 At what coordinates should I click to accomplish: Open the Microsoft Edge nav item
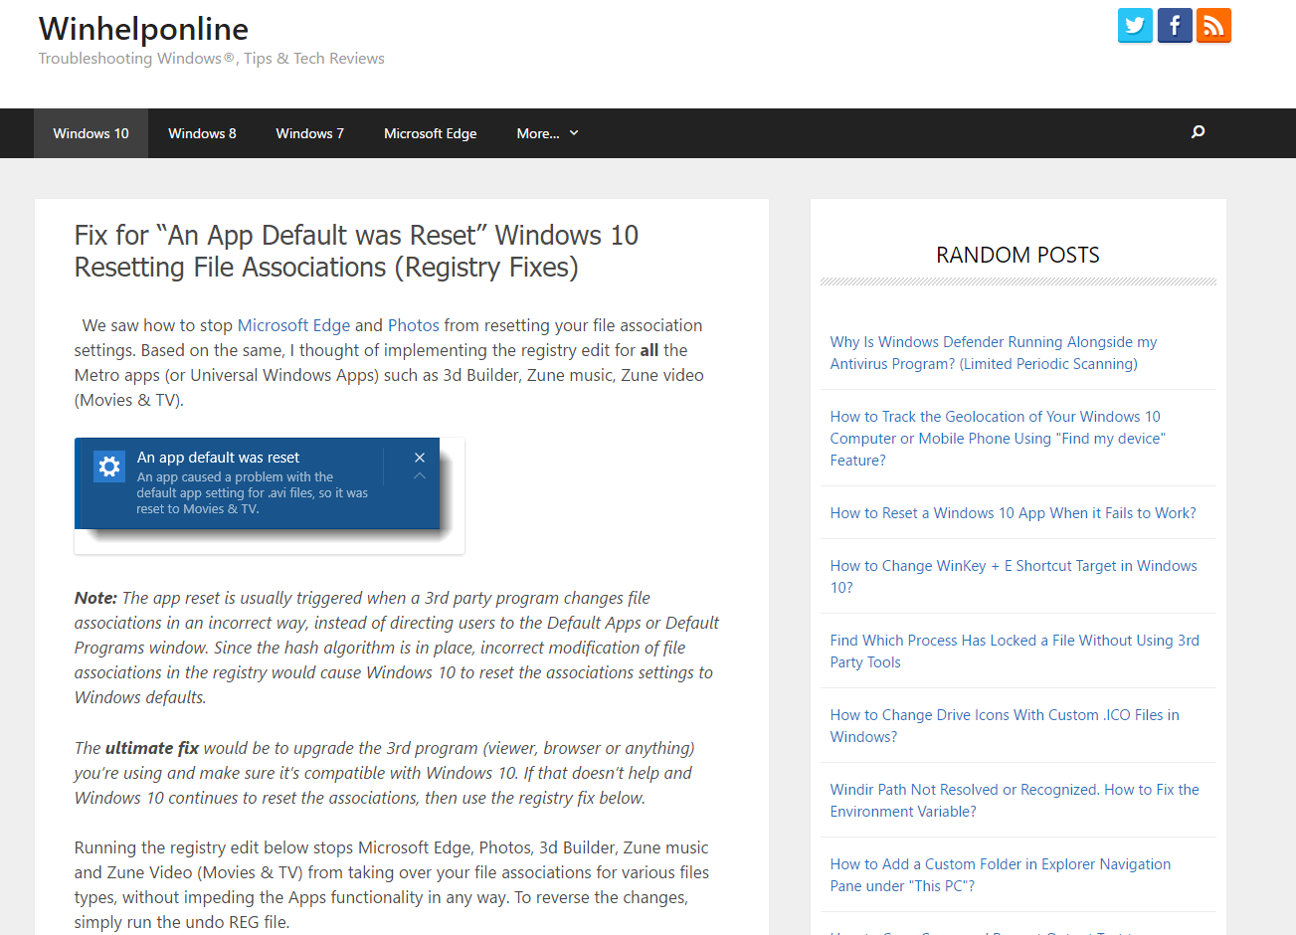[430, 133]
